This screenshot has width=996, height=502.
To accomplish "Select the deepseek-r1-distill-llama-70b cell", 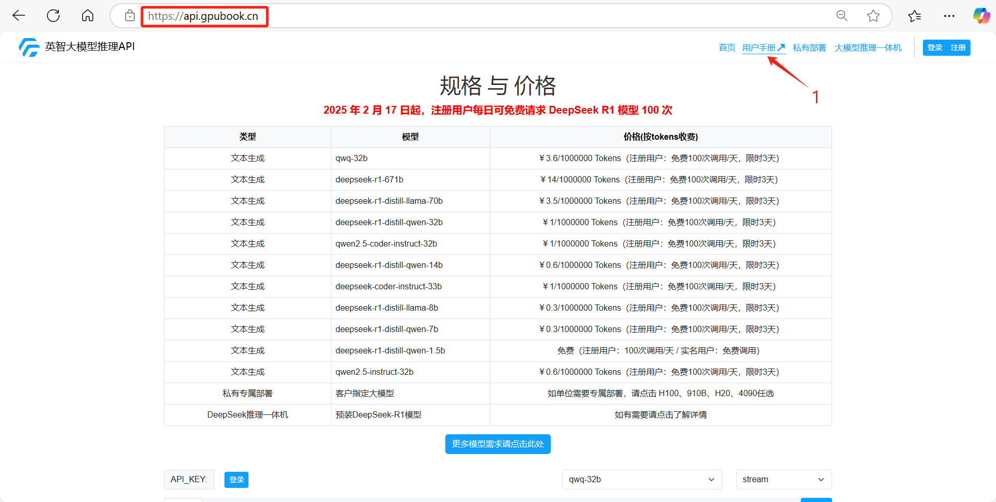I will tap(410, 201).
